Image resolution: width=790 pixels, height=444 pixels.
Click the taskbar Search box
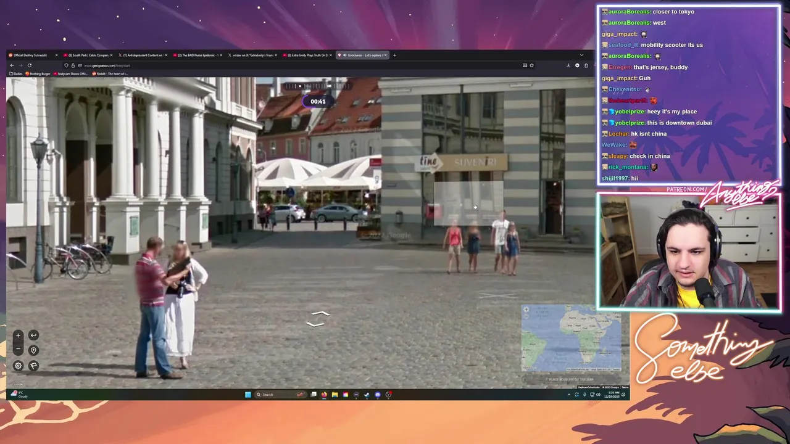281,395
